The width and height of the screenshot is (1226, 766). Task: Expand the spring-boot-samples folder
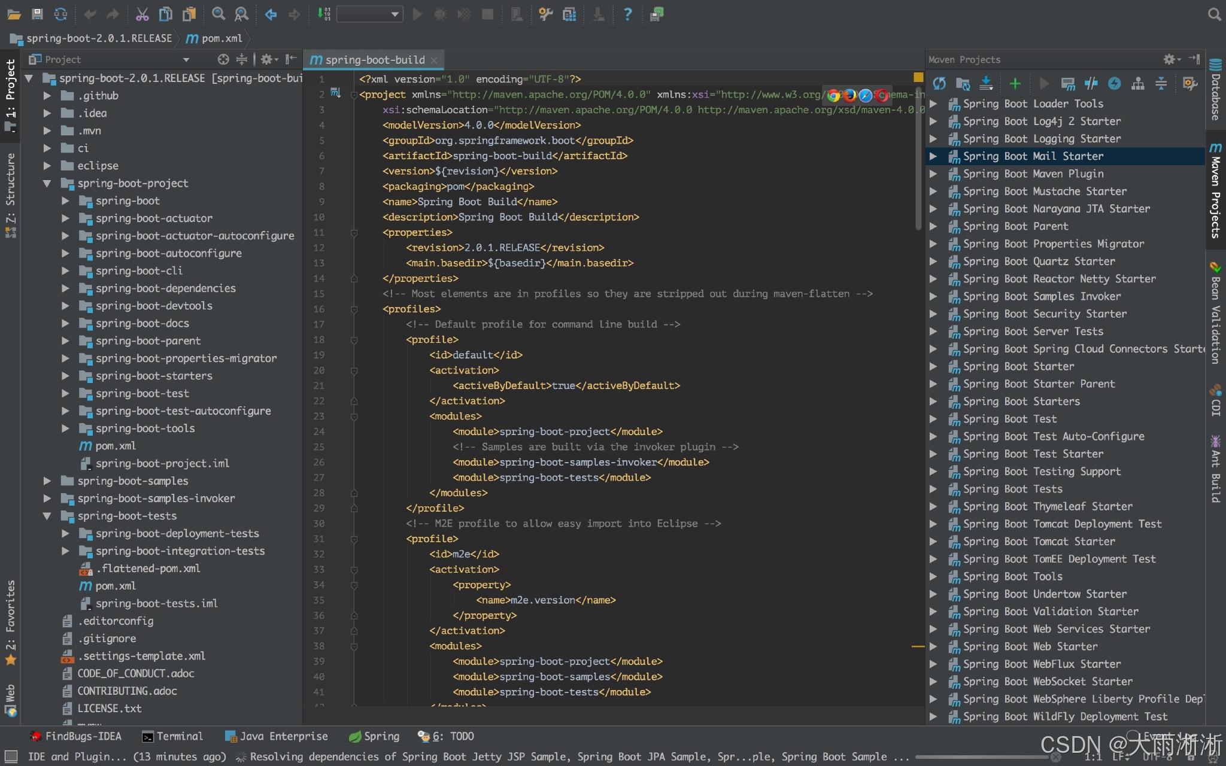point(47,481)
